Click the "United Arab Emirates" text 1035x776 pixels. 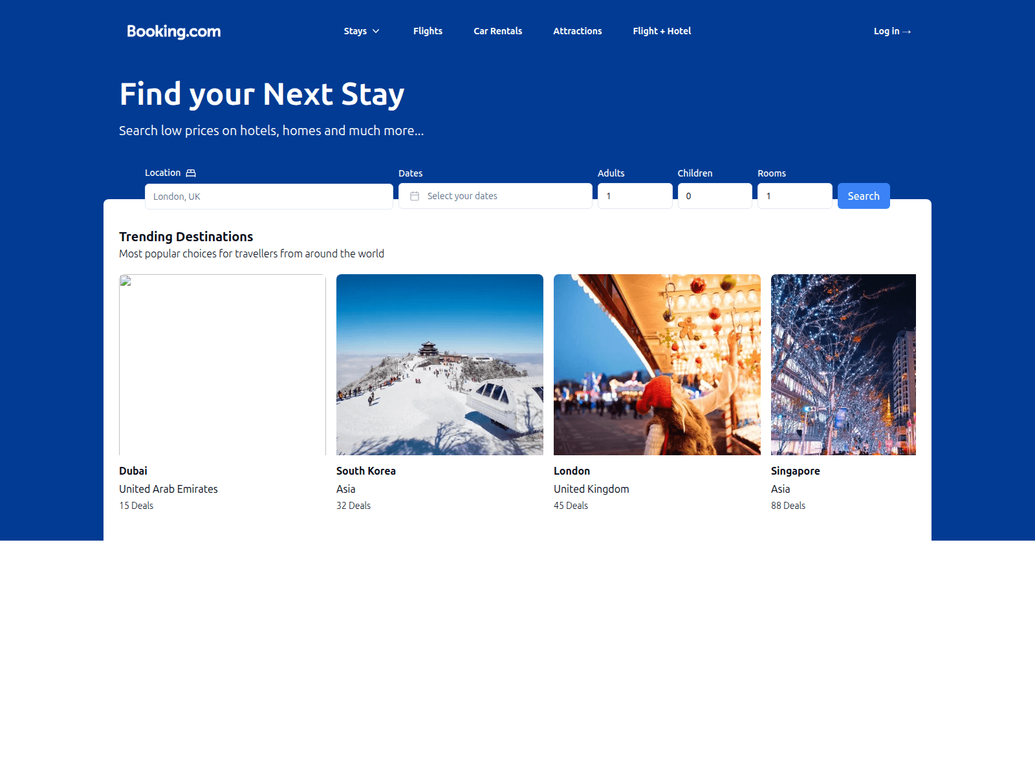168,489
